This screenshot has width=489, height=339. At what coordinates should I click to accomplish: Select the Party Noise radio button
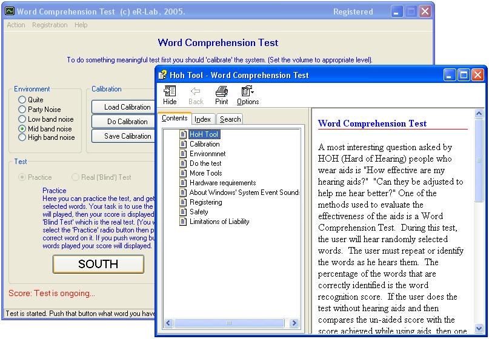[22, 110]
